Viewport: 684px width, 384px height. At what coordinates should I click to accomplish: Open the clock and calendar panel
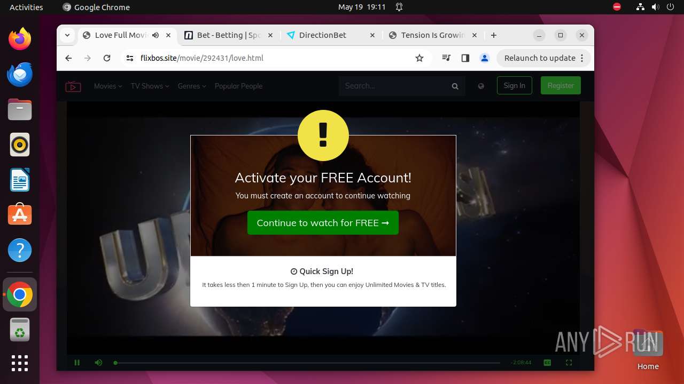pos(362,7)
